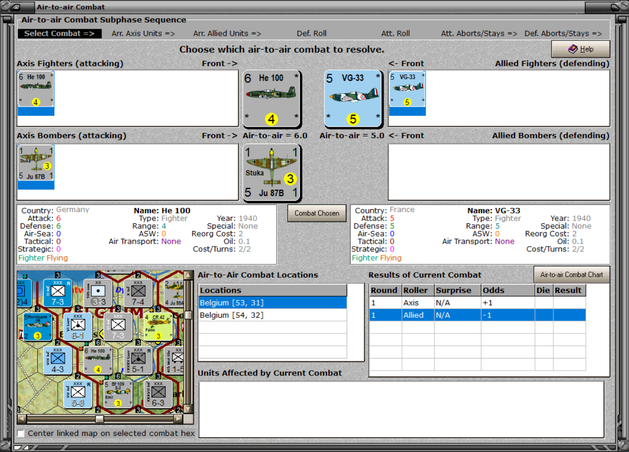629x452 pixels.
Task: Select the 'Arr. Axis Units =>' subphase
Action: [143, 34]
